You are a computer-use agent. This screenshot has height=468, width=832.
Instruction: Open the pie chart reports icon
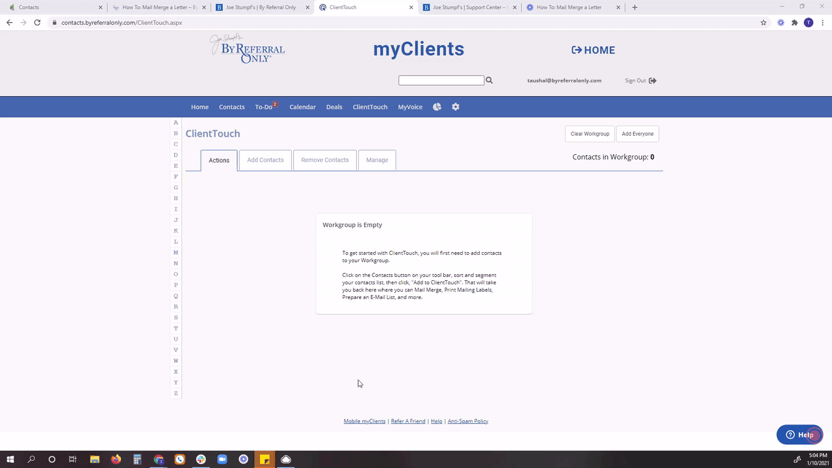(x=437, y=107)
